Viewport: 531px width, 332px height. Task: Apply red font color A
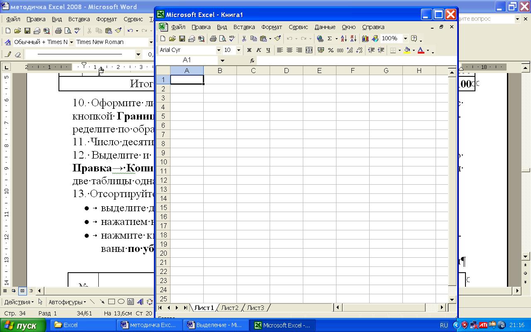click(x=421, y=50)
